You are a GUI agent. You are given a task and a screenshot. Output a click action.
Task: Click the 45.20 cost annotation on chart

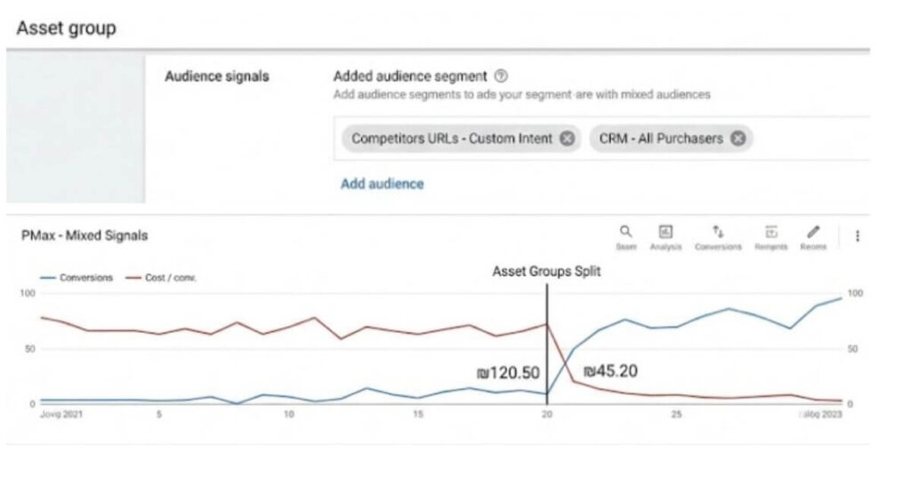tap(610, 371)
